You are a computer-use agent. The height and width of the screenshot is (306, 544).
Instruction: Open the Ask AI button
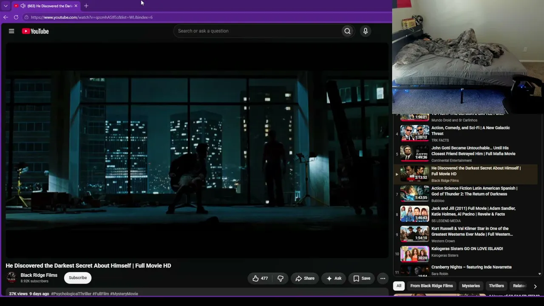click(x=334, y=278)
